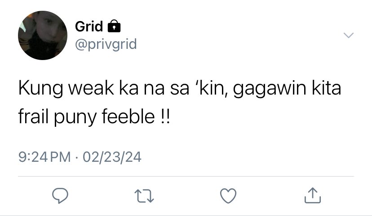Open Grid's profile picture
Image resolution: width=372 pixels, height=216 pixels.
43,35
